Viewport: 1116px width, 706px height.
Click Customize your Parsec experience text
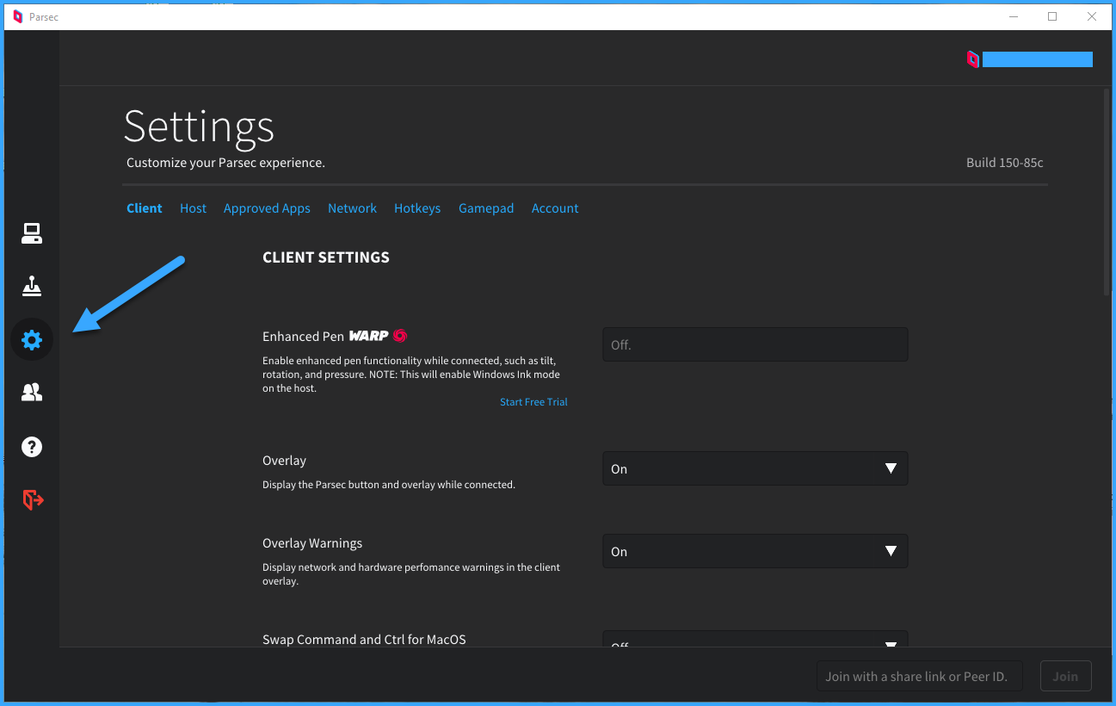(x=225, y=163)
